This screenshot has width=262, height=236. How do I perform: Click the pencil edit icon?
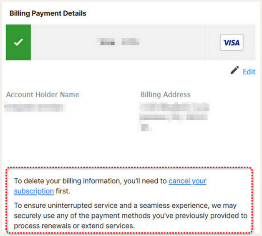pyautogui.click(x=235, y=71)
